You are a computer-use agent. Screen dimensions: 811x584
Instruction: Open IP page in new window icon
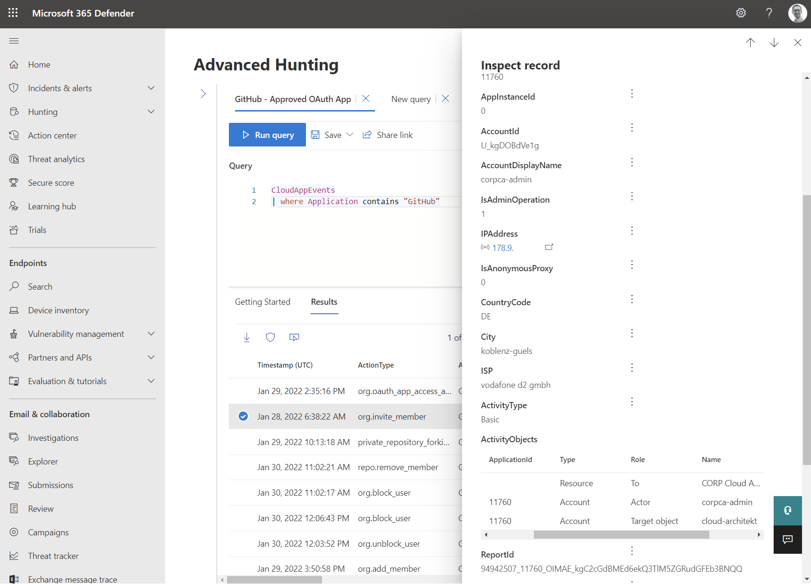point(549,247)
